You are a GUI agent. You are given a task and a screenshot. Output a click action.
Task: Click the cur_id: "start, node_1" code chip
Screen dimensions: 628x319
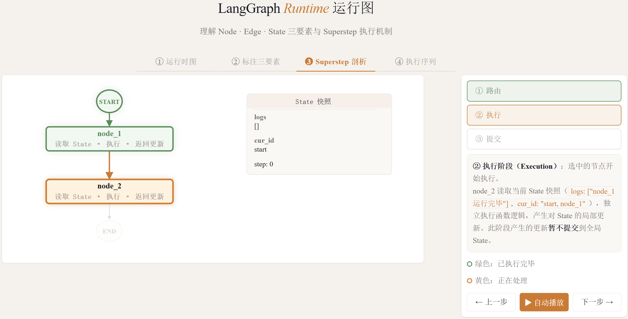click(x=551, y=204)
